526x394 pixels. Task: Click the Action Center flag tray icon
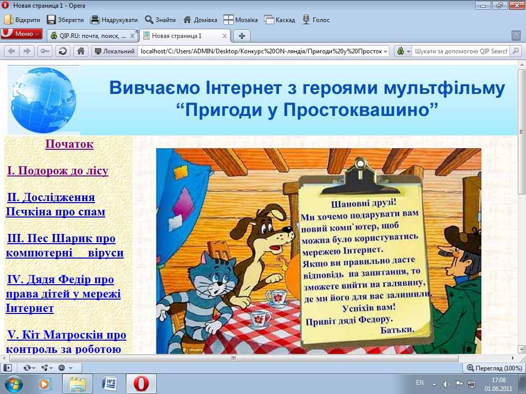[459, 384]
